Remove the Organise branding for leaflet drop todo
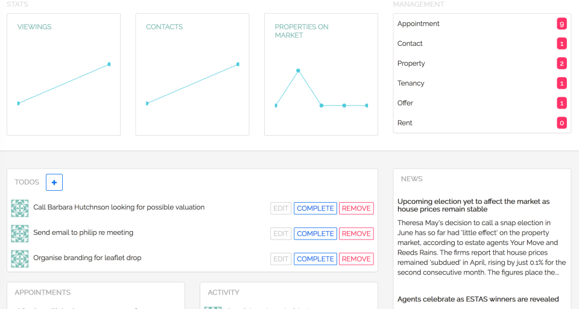 pos(356,259)
